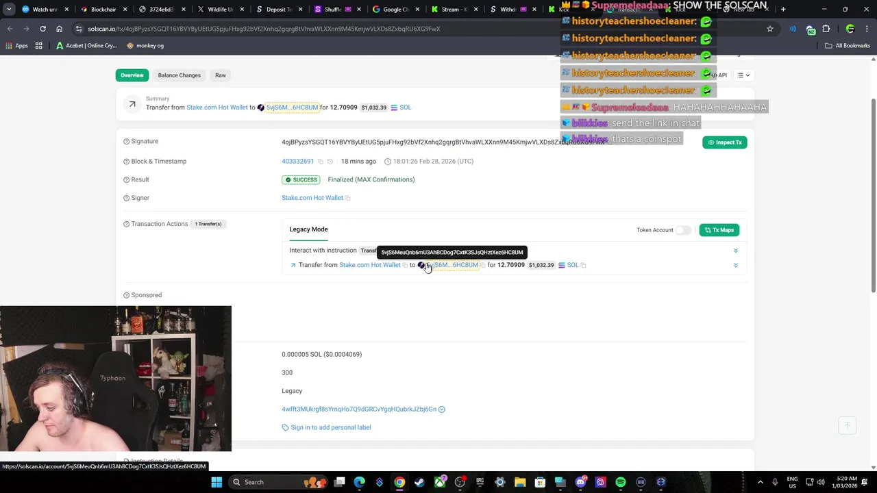Click history icon beside the block number

(330, 162)
